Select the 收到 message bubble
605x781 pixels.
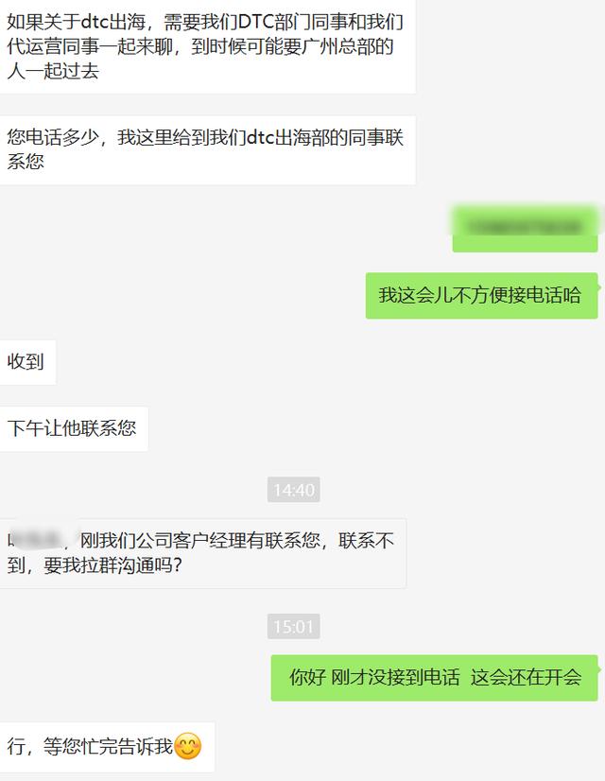(x=27, y=362)
